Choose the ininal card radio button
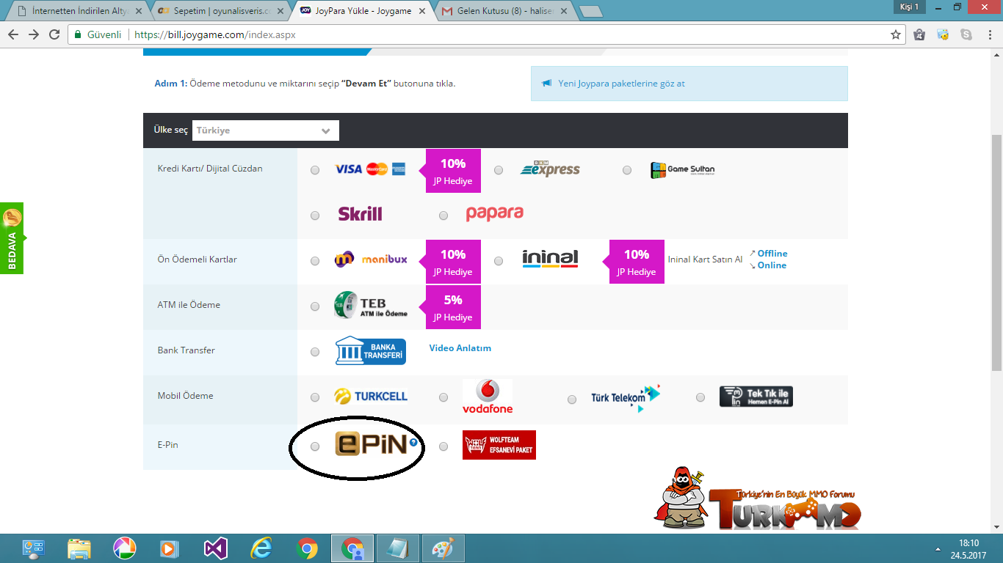 [499, 261]
